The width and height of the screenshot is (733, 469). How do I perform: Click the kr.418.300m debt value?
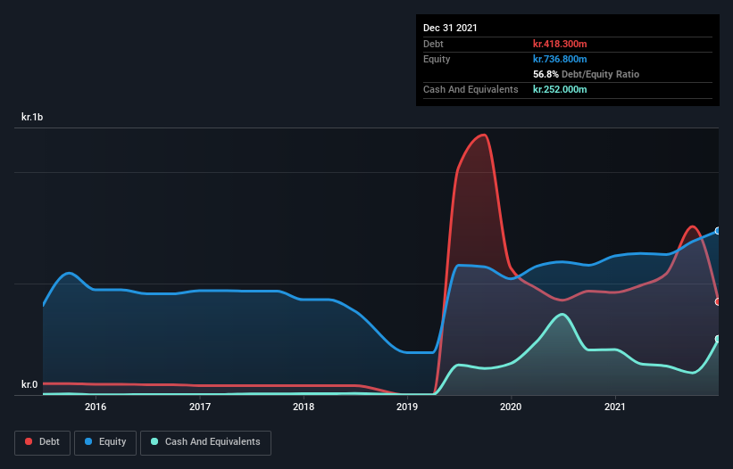coord(560,44)
